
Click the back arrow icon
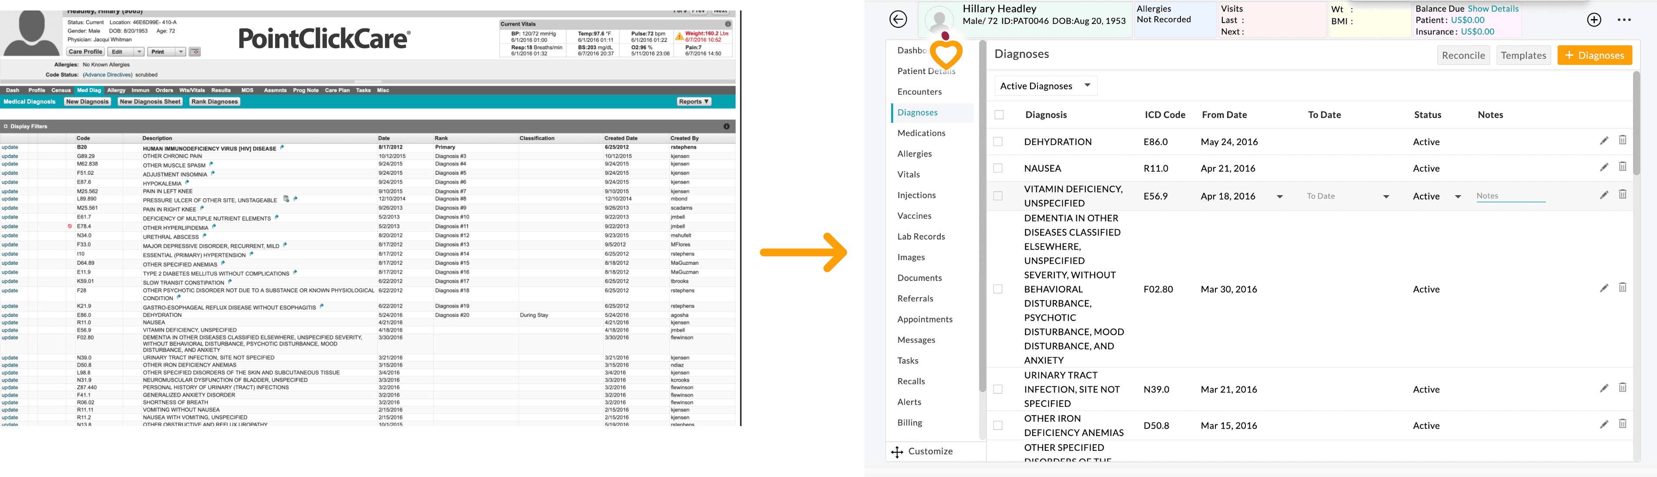(x=898, y=19)
